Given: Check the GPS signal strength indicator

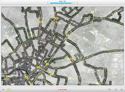Looking at the screenshot, I should pyautogui.click(x=9, y=90).
